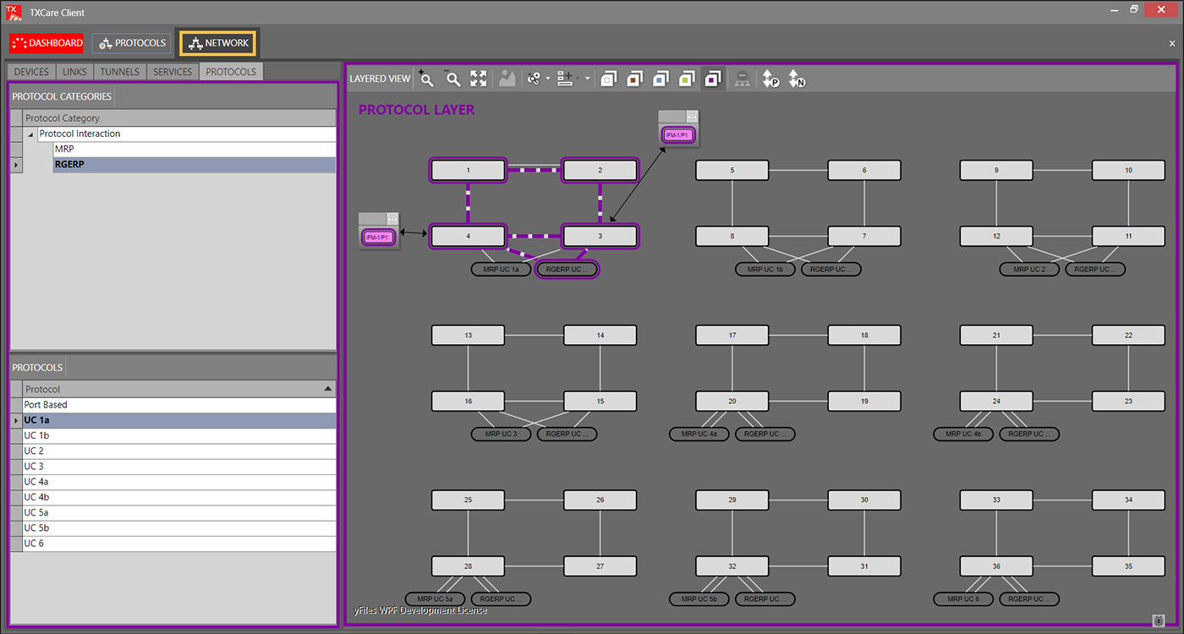Click the Protocol column sort arrow
Screen dimensions: 1184x634
pos(328,389)
